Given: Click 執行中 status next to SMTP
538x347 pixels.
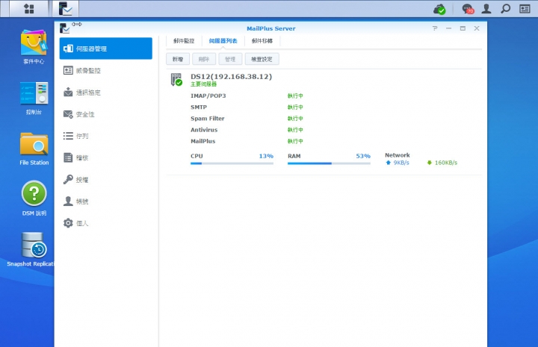Looking at the screenshot, I should (x=295, y=107).
